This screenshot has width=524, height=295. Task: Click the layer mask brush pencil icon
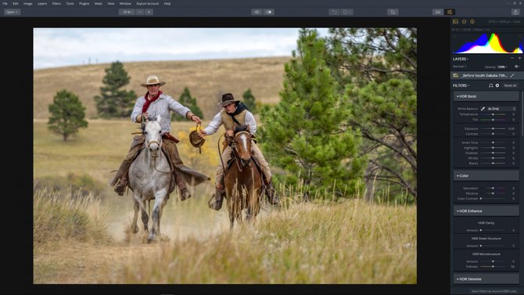(x=512, y=76)
